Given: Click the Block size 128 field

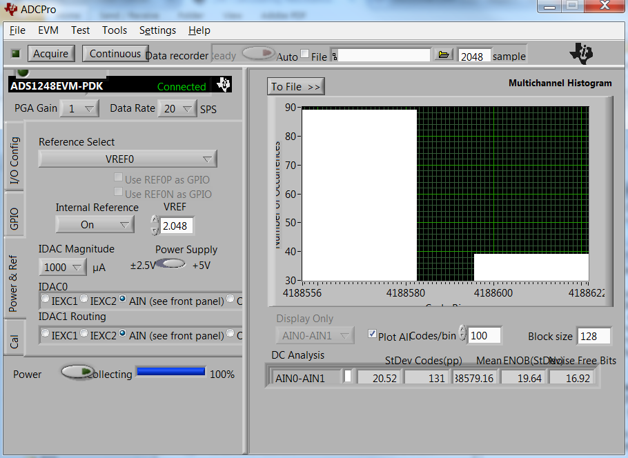Looking at the screenshot, I should pyautogui.click(x=593, y=336).
